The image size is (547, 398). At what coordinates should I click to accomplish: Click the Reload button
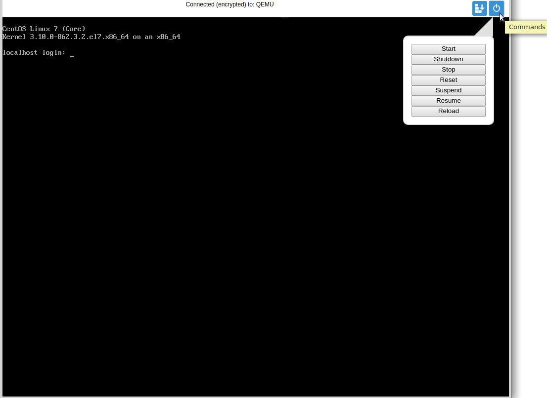[x=448, y=111]
